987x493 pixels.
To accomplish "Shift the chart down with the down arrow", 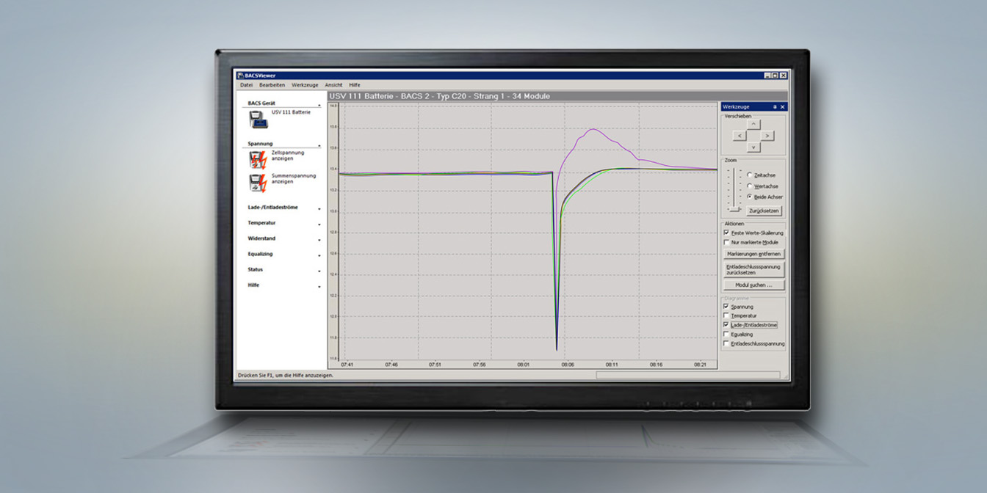I will pos(753,147).
